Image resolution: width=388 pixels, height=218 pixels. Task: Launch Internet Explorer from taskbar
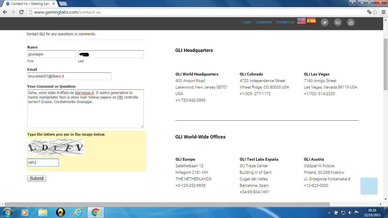[x=78, y=212]
